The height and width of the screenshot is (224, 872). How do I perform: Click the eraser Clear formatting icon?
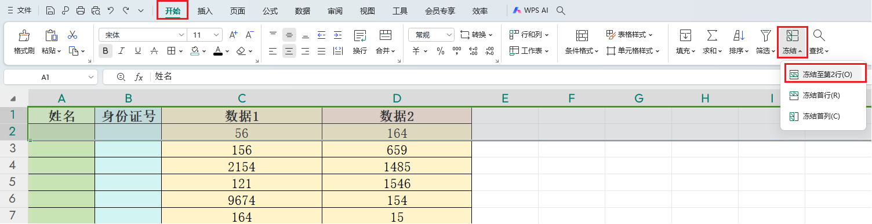click(x=241, y=51)
